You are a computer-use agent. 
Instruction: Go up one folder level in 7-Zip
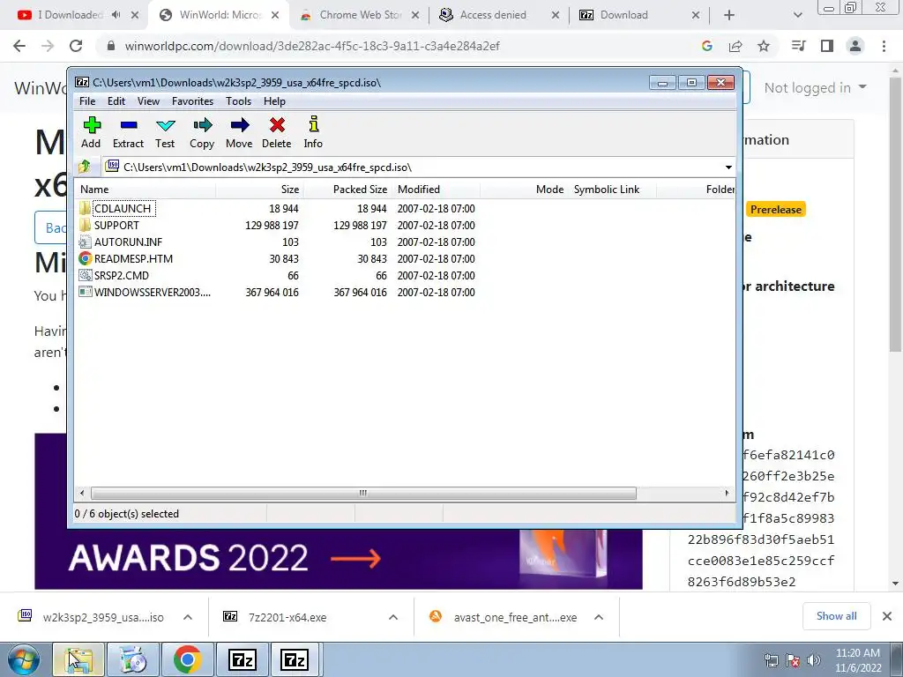pos(85,167)
